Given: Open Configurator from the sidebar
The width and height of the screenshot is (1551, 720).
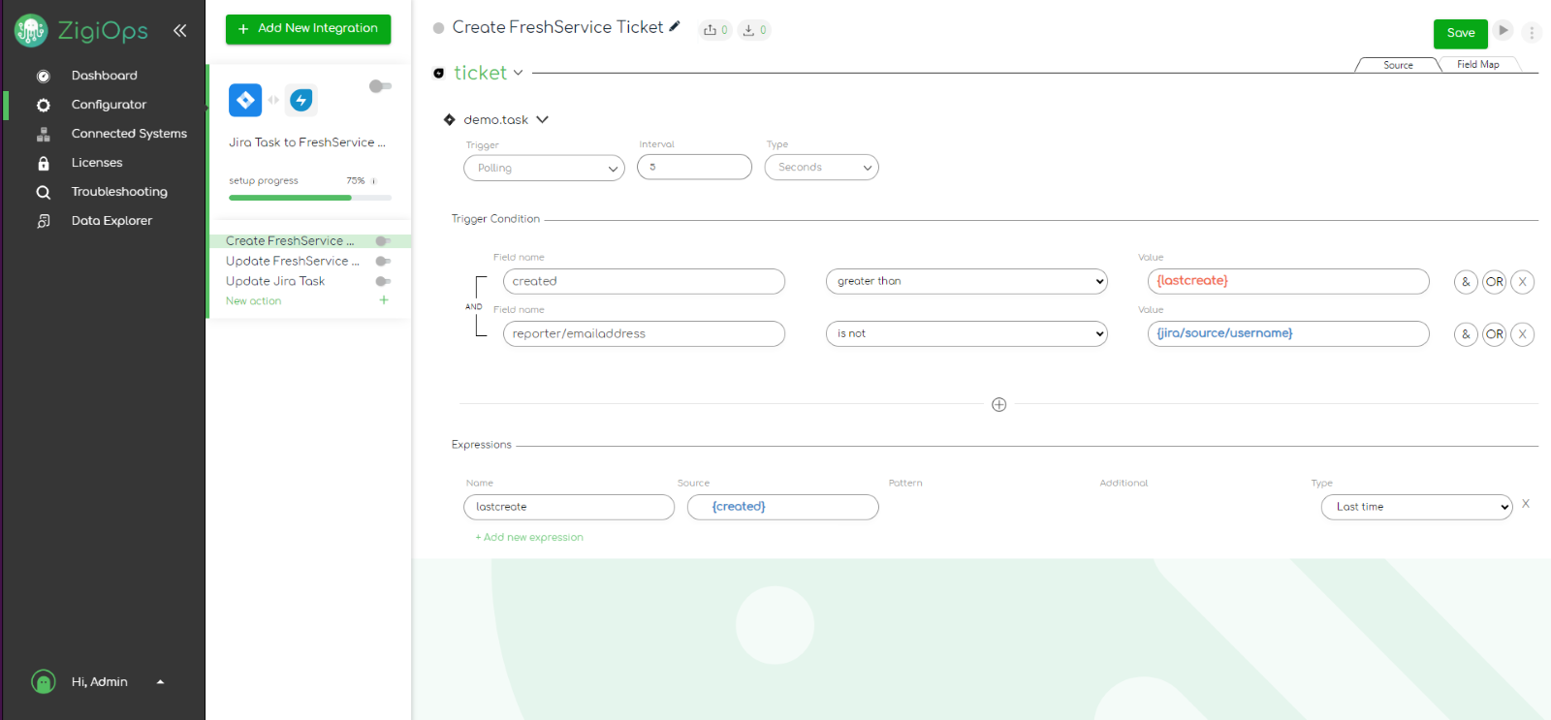Looking at the screenshot, I should pos(109,105).
